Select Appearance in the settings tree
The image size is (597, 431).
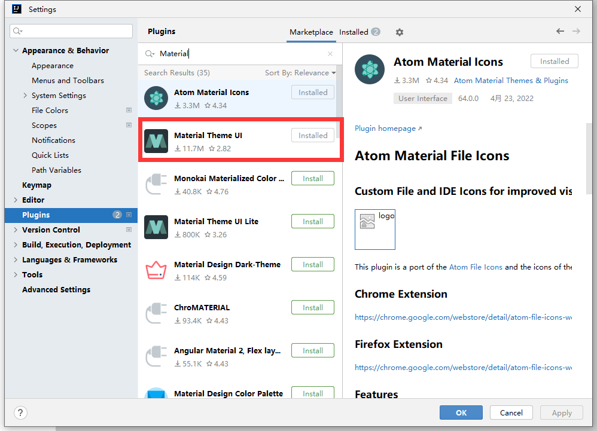coord(53,66)
